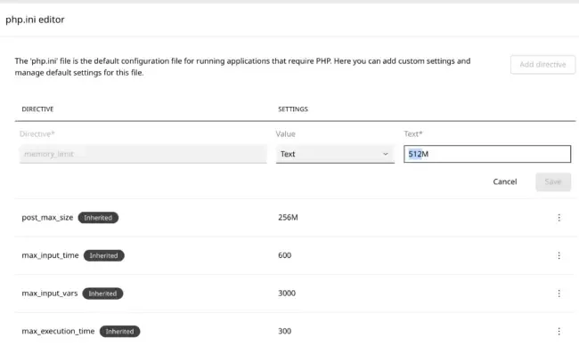Open the Value type dropdown showing Text

(x=335, y=154)
